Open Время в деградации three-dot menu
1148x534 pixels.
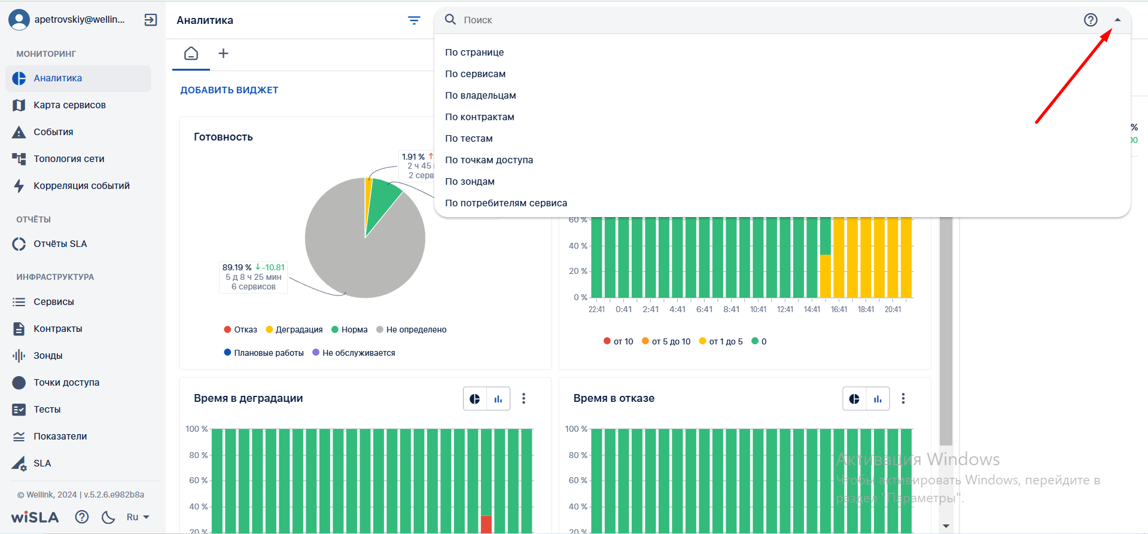point(523,399)
